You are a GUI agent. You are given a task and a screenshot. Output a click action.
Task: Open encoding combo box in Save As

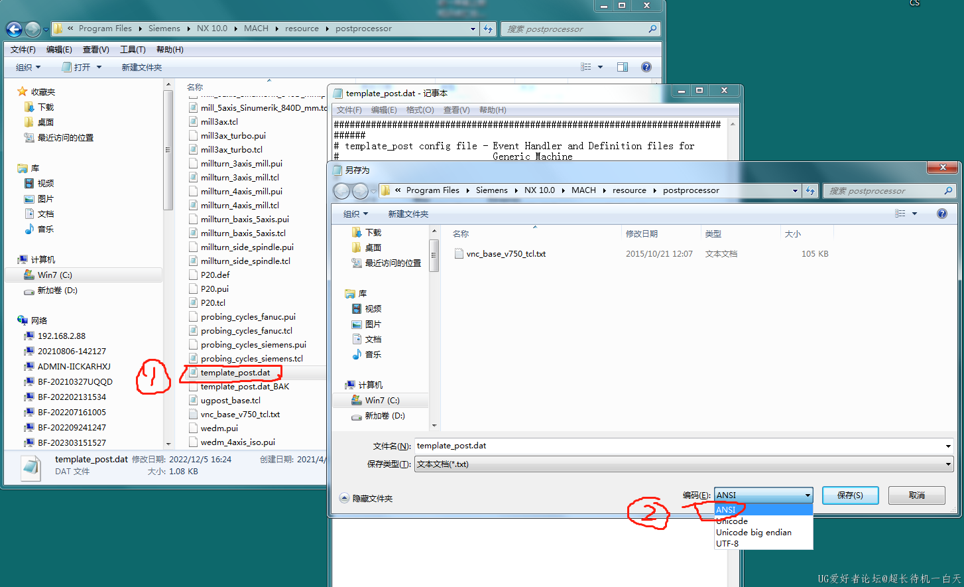[763, 495]
